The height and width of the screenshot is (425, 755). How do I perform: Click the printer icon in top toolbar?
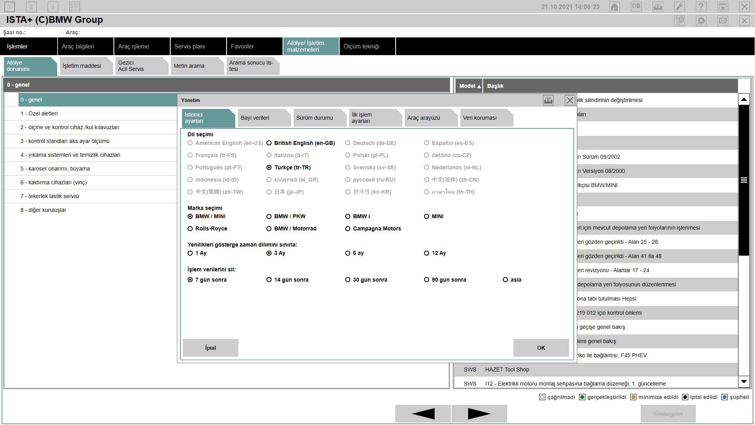point(658,7)
